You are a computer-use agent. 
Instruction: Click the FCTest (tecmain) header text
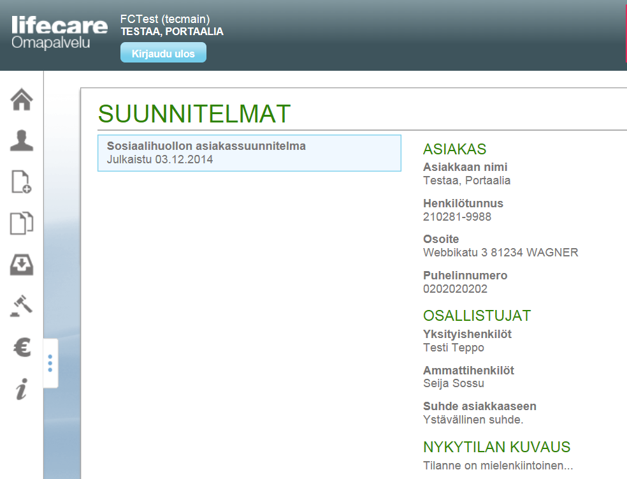click(165, 19)
